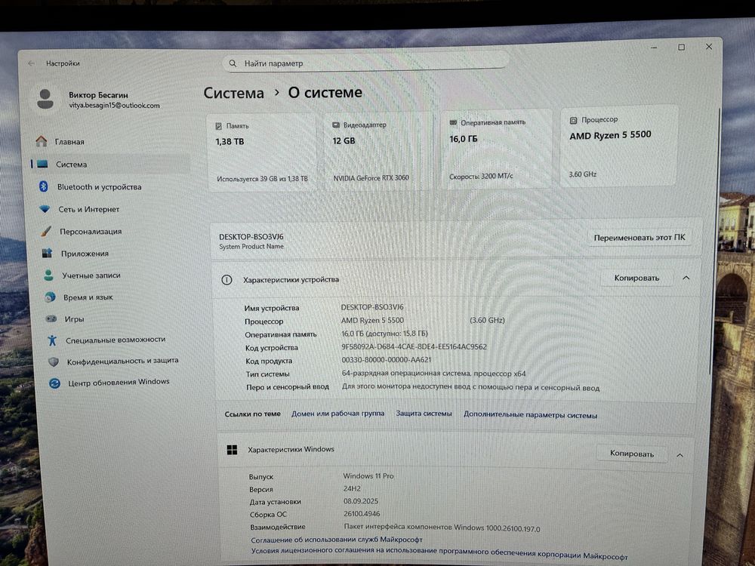
Task: Click the Сеть и Интернет Wi-Fi icon
Action: pyautogui.click(x=45, y=209)
